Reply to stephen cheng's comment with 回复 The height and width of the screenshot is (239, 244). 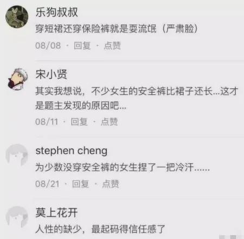(x=80, y=184)
